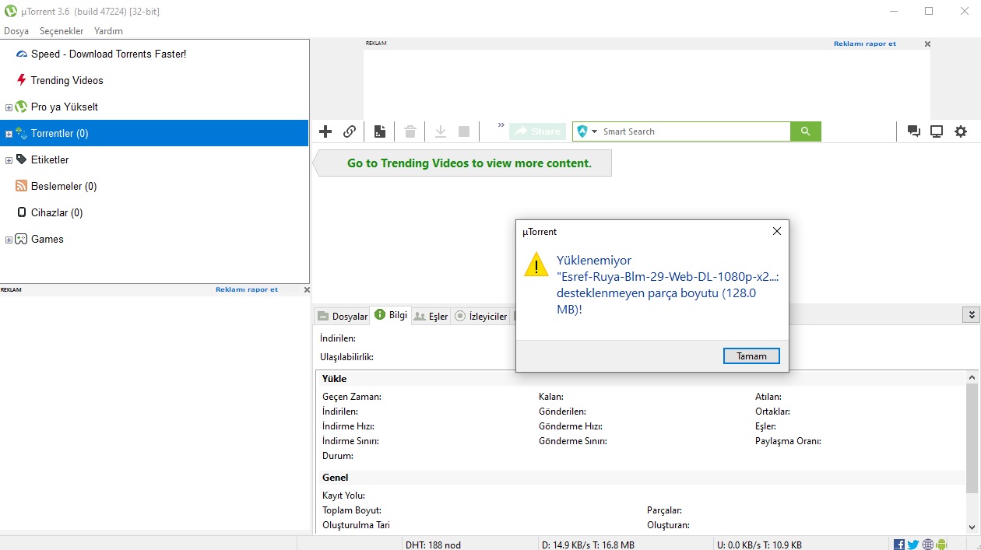The width and height of the screenshot is (981, 550).
Task: Click download speed D: 14.9 KB/s status
Action: pyautogui.click(x=588, y=545)
